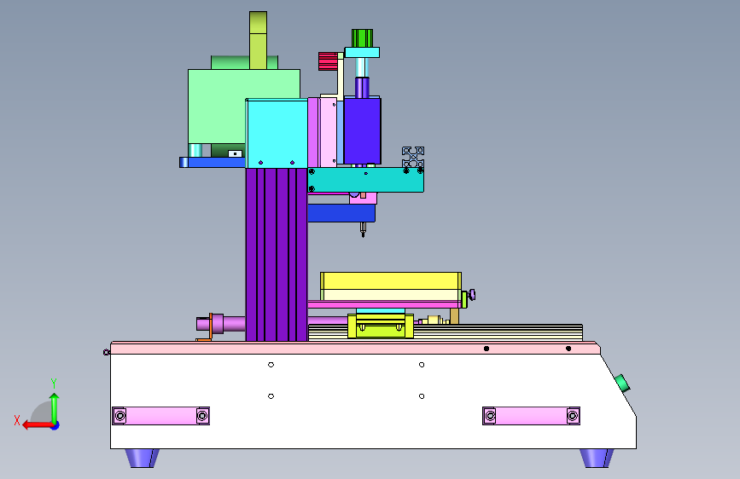Pick the green knurled knob at the top

pyautogui.click(x=362, y=38)
